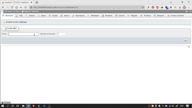
Task: Click the browser Home icon
Action: click(16, 7)
